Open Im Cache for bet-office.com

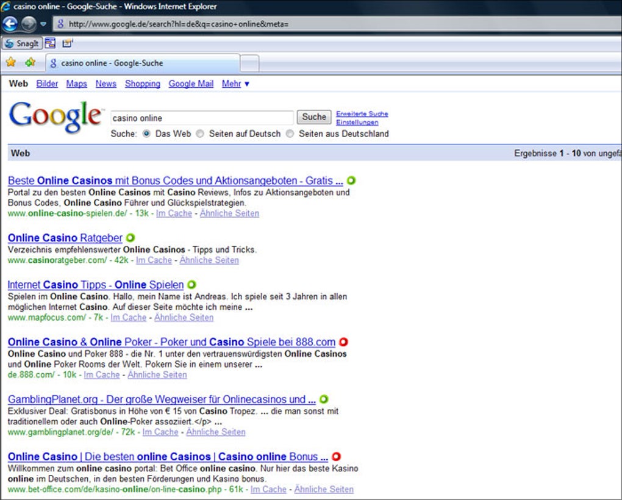pos(268,489)
